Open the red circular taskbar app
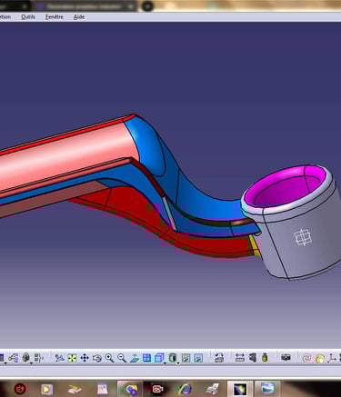341x397 pixels. (20, 389)
